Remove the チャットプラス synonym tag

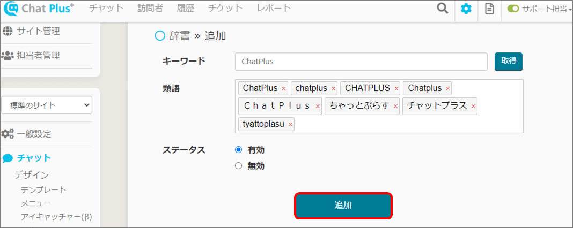(x=473, y=106)
